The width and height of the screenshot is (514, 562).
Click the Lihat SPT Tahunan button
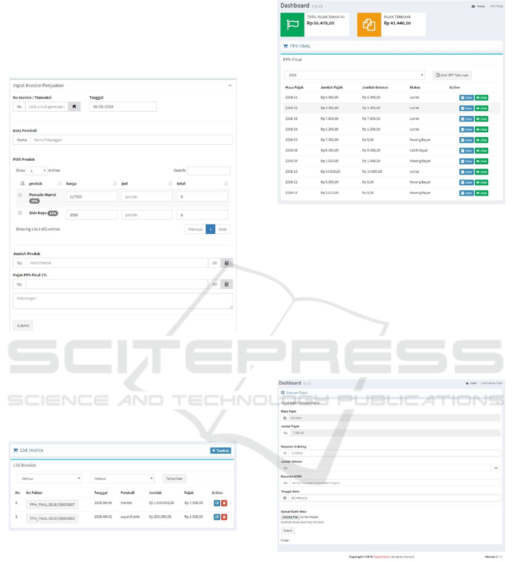click(x=452, y=75)
